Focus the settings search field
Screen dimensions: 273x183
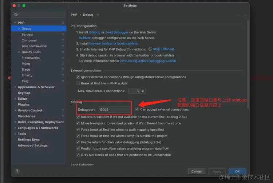tap(39, 15)
